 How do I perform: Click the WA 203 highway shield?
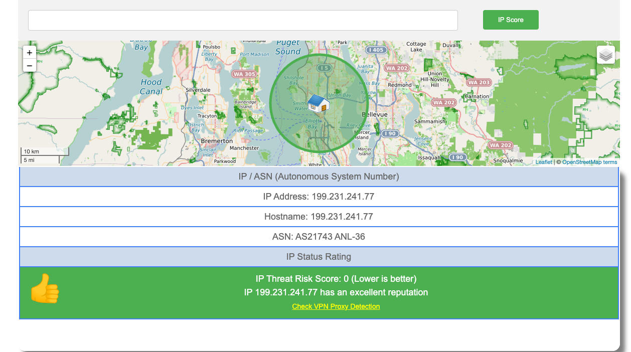click(x=479, y=82)
